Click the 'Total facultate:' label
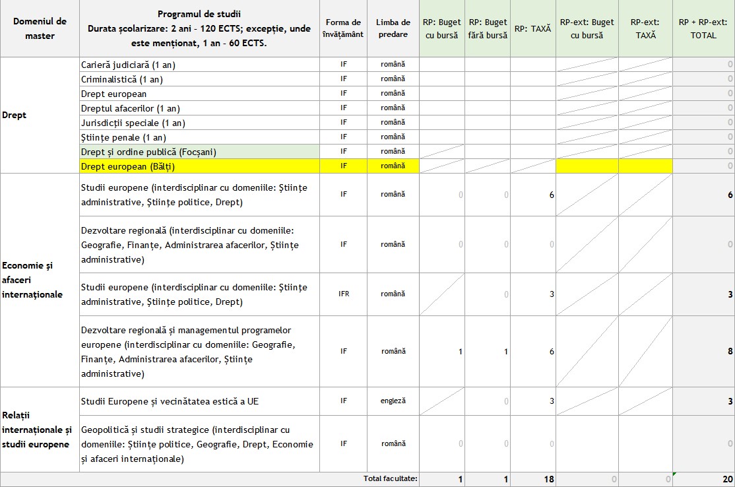This screenshot has width=735, height=487. pyautogui.click(x=390, y=478)
